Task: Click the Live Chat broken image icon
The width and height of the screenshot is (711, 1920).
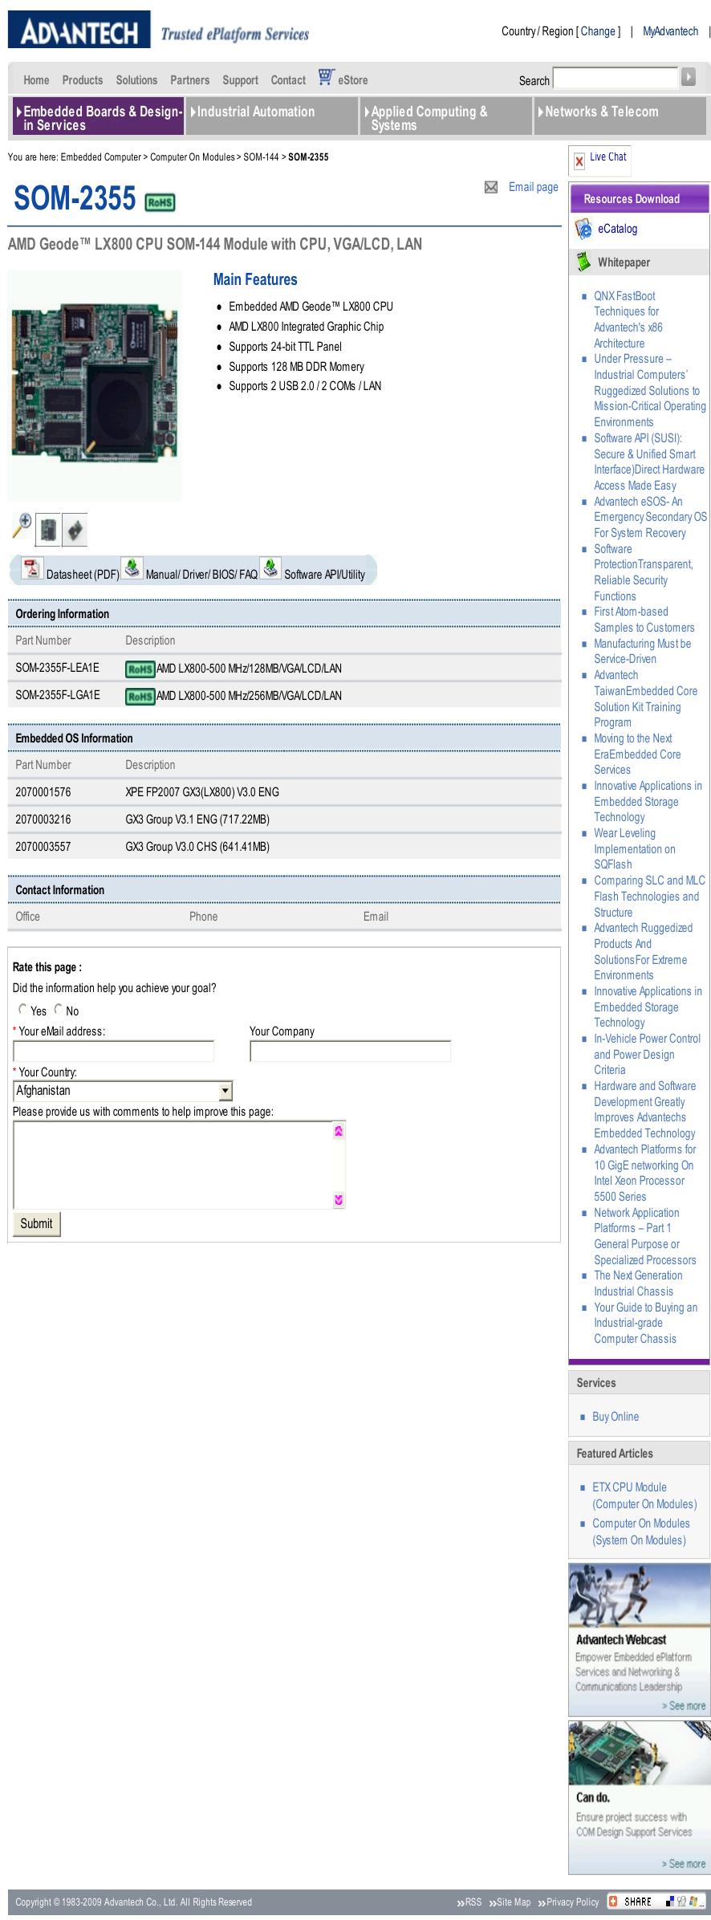Action: point(579,162)
